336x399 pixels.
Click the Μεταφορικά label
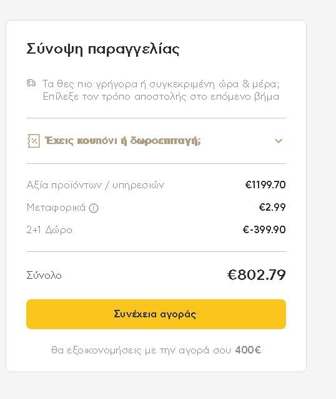coord(56,208)
